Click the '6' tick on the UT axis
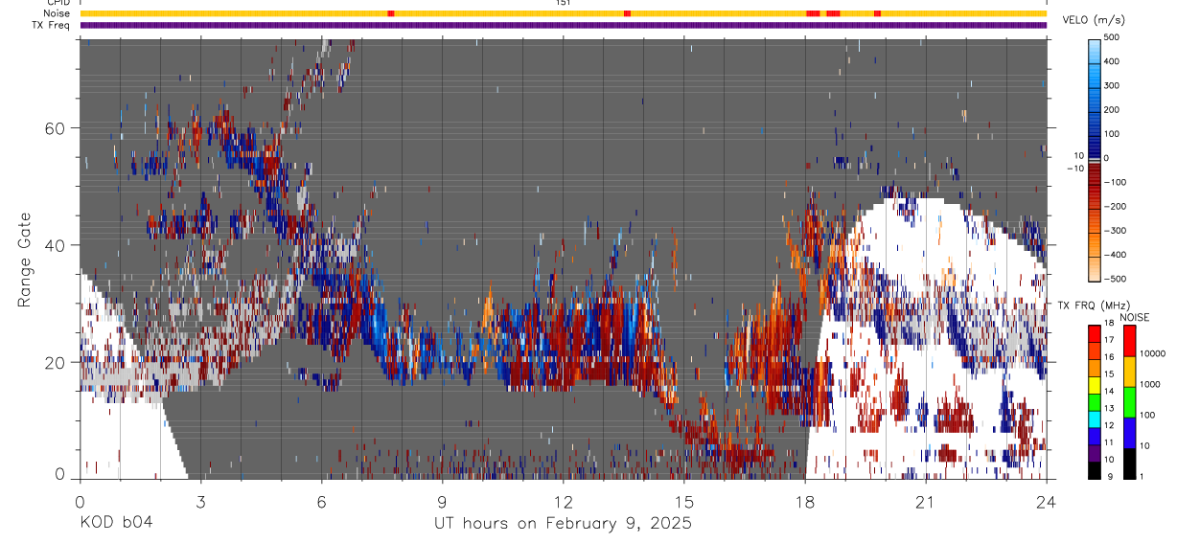The height and width of the screenshot is (543, 1177). click(321, 501)
